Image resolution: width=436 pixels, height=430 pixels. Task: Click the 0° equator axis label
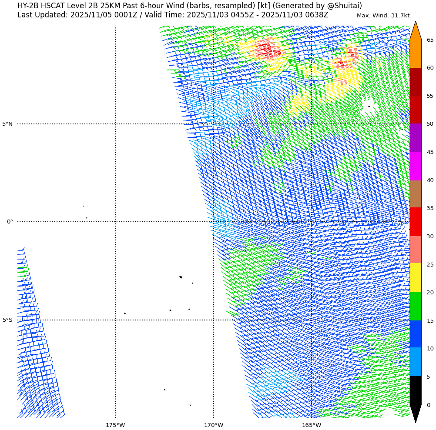click(10, 222)
